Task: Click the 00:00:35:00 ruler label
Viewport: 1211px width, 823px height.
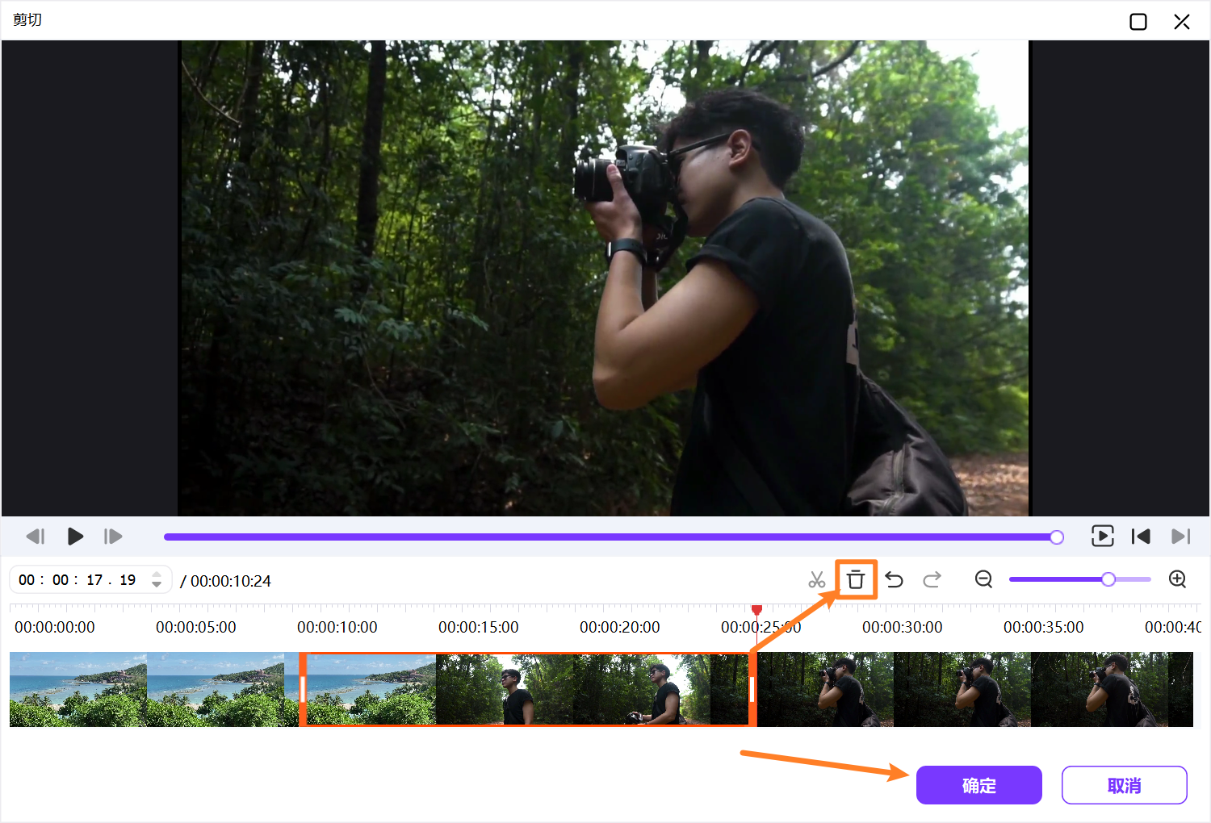Action: [1044, 627]
